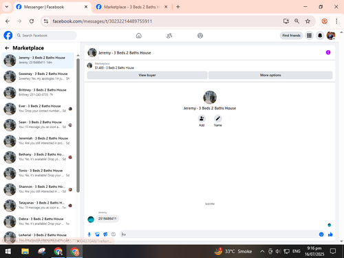The image size is (344, 258).
Task: Open the Sean conversation
Action: click(38, 125)
